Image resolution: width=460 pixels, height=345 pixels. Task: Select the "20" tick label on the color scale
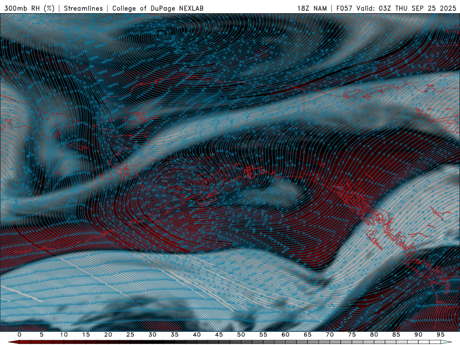coord(108,335)
